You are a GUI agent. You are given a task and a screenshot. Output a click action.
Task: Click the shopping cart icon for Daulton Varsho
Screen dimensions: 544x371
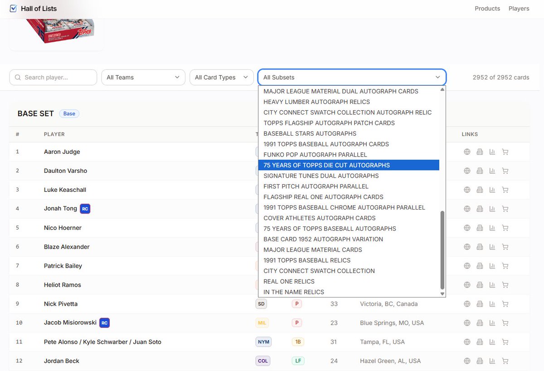tap(505, 171)
